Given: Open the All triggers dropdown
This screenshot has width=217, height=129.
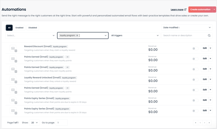Looking at the screenshot, I should (x=135, y=35).
